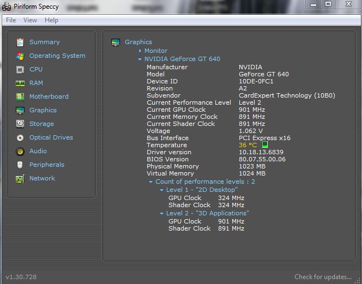The image size is (362, 284).
Task: Click the NVIDIA GeForce GT 640 label
Action: 182,59
